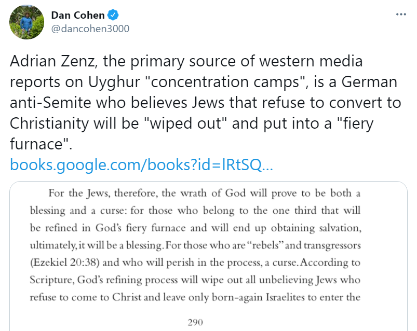Follow the books.google.com link
Viewport: 417px width, 331px height.
(142, 165)
